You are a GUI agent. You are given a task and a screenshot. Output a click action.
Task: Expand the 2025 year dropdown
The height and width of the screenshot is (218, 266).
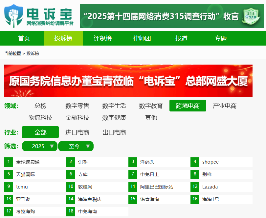coord(40,146)
